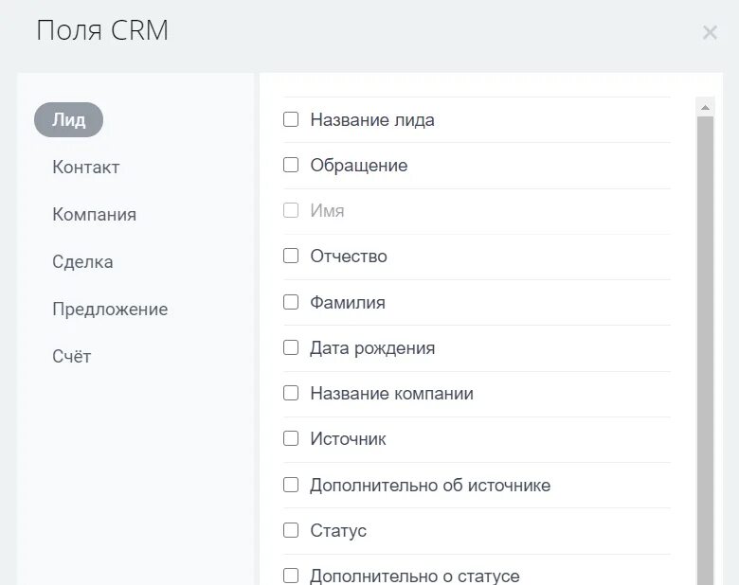The height and width of the screenshot is (585, 739).
Task: Switch to the Контакт category
Action: (x=86, y=168)
